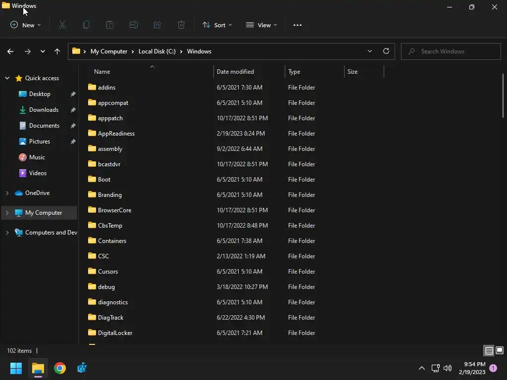This screenshot has width=507, height=380.
Task: Expand the address bar history dropdown
Action: tap(369, 51)
